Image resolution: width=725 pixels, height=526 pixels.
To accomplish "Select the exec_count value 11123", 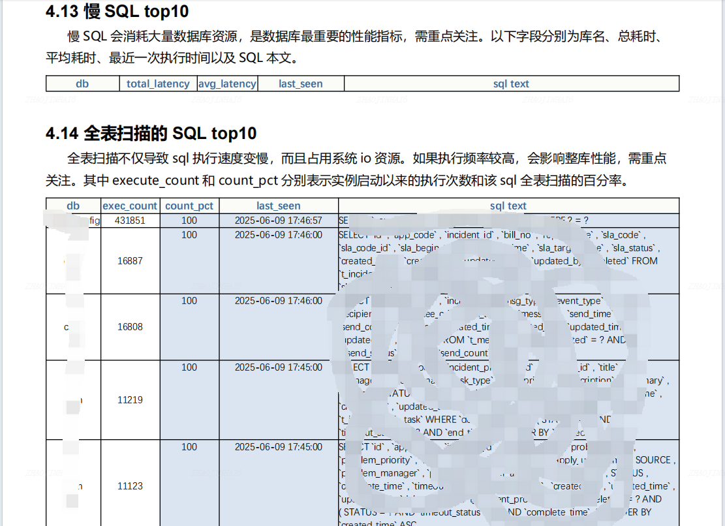I will [x=130, y=486].
